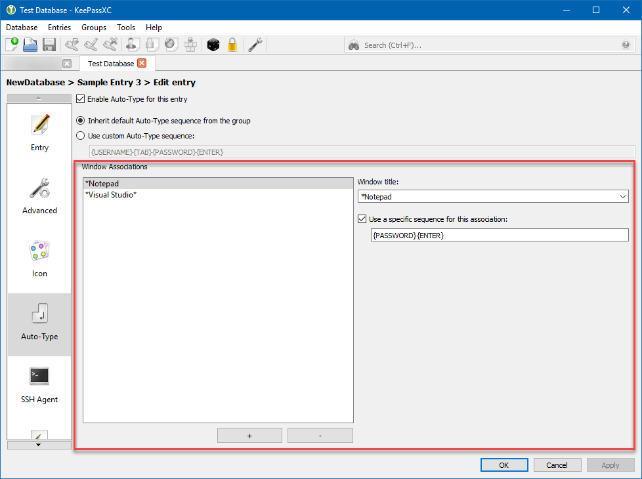Click the Open Database folder icon
Screen dimensions: 642x479
[x=30, y=45]
